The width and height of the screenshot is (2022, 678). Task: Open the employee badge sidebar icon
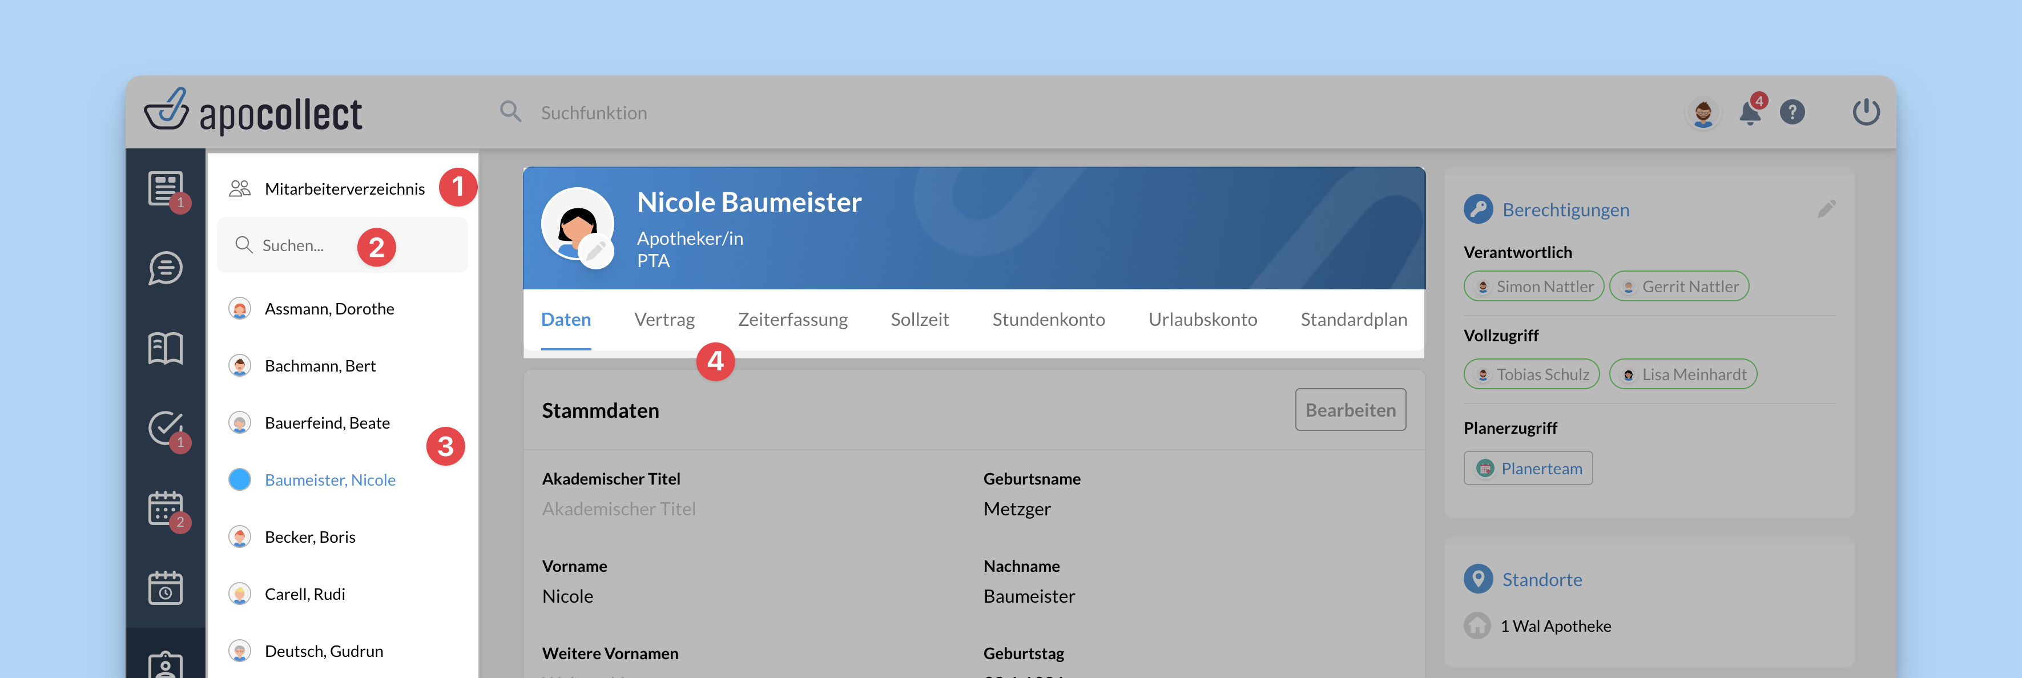point(166,665)
